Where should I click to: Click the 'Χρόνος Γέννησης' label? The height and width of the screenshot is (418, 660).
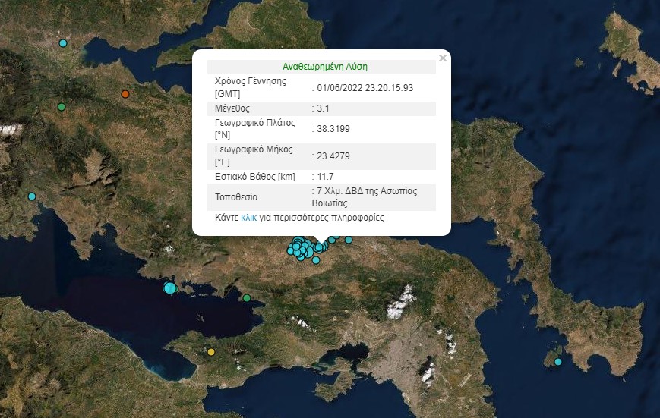pos(251,80)
